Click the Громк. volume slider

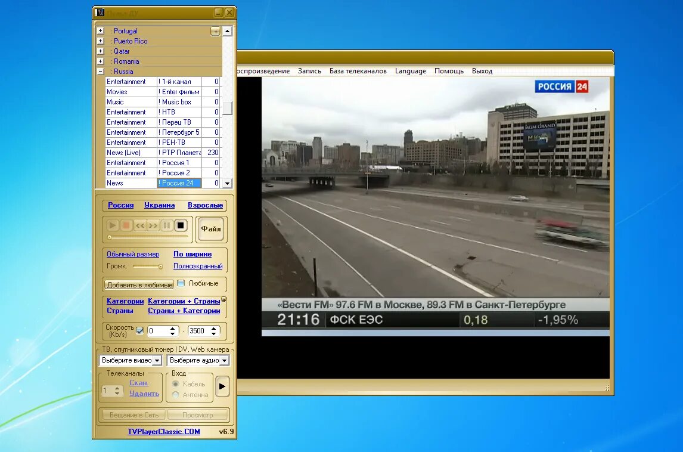[148, 267]
